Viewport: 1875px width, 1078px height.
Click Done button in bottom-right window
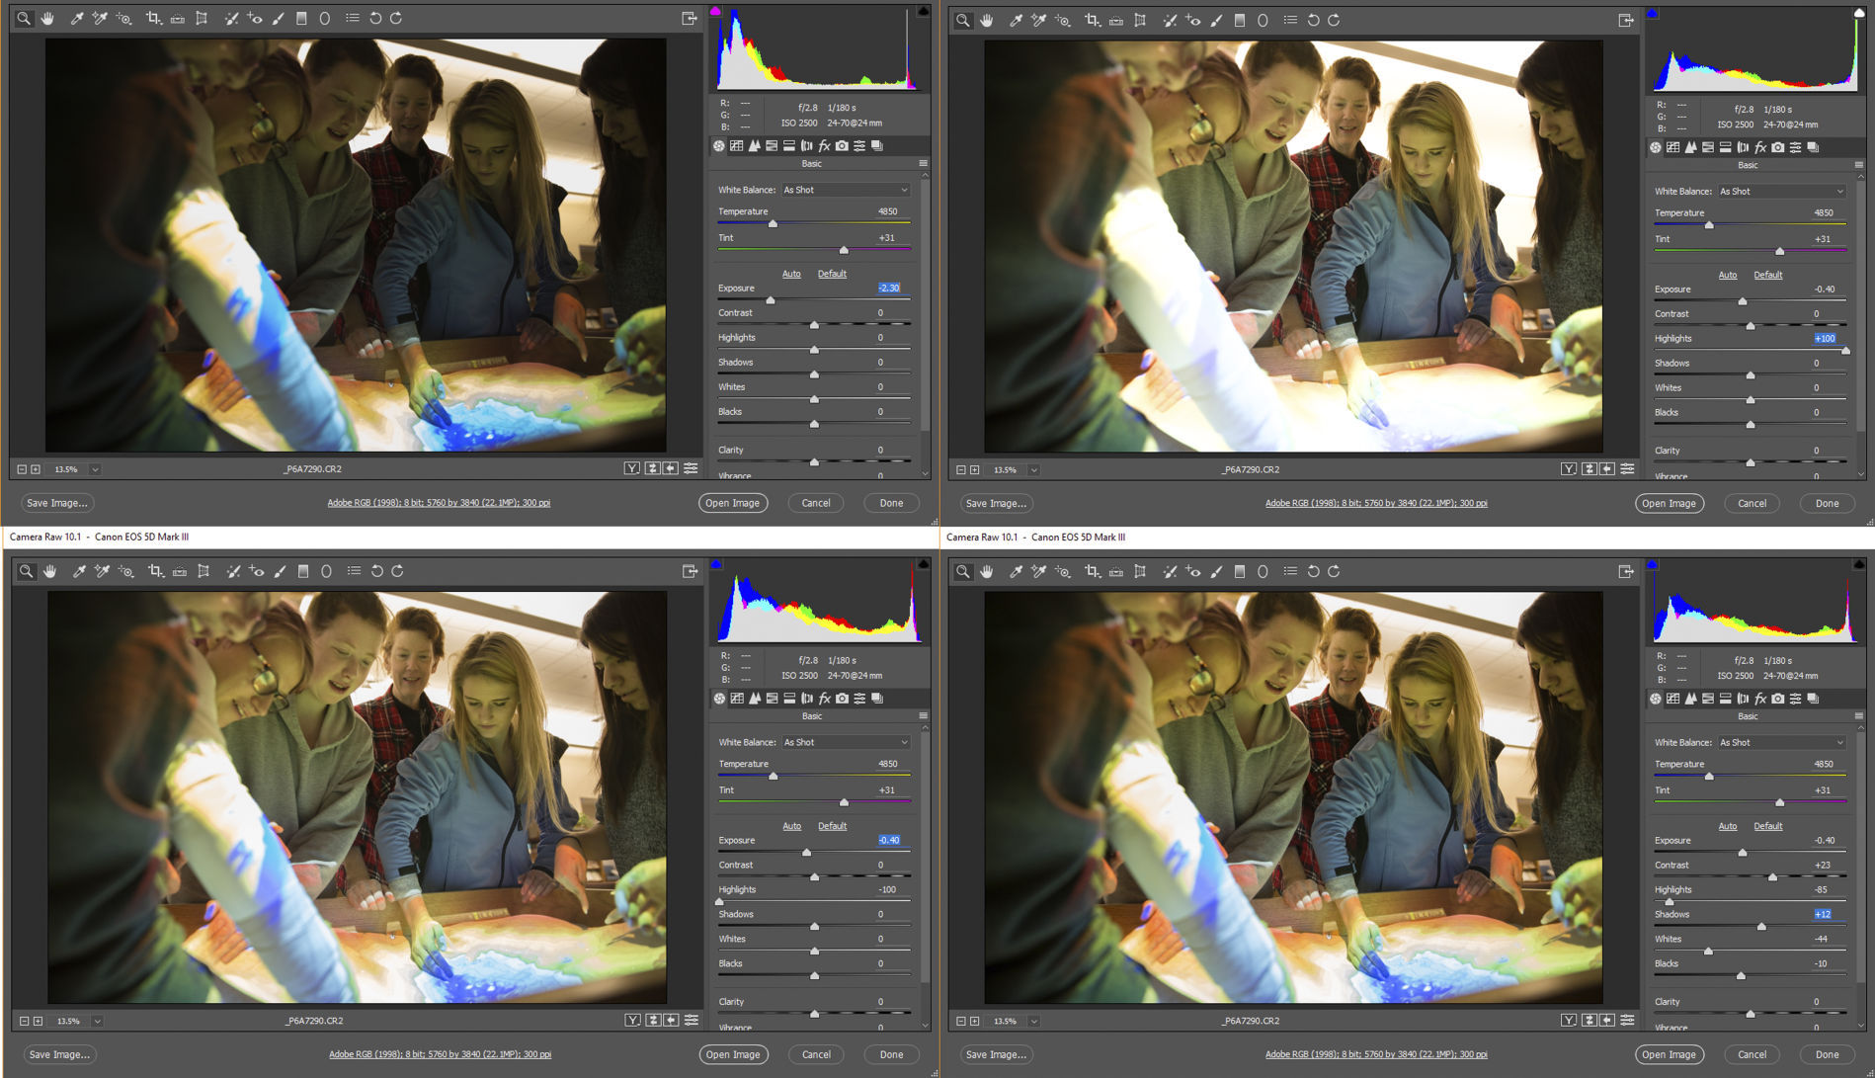point(1827,1054)
